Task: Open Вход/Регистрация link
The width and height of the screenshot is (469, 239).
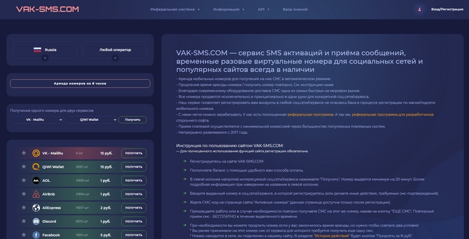Action: pyautogui.click(x=447, y=9)
